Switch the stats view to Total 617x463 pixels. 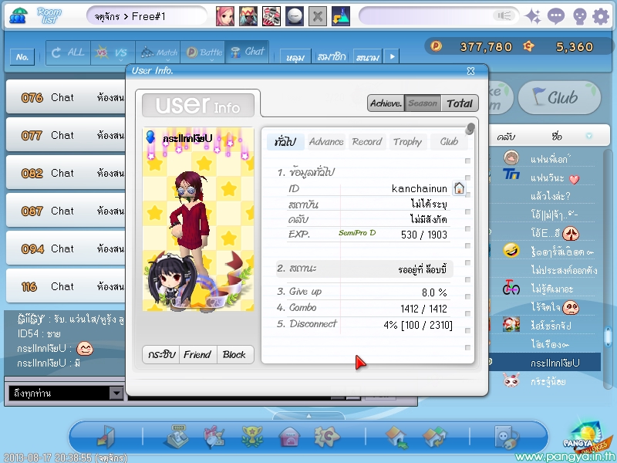point(459,103)
